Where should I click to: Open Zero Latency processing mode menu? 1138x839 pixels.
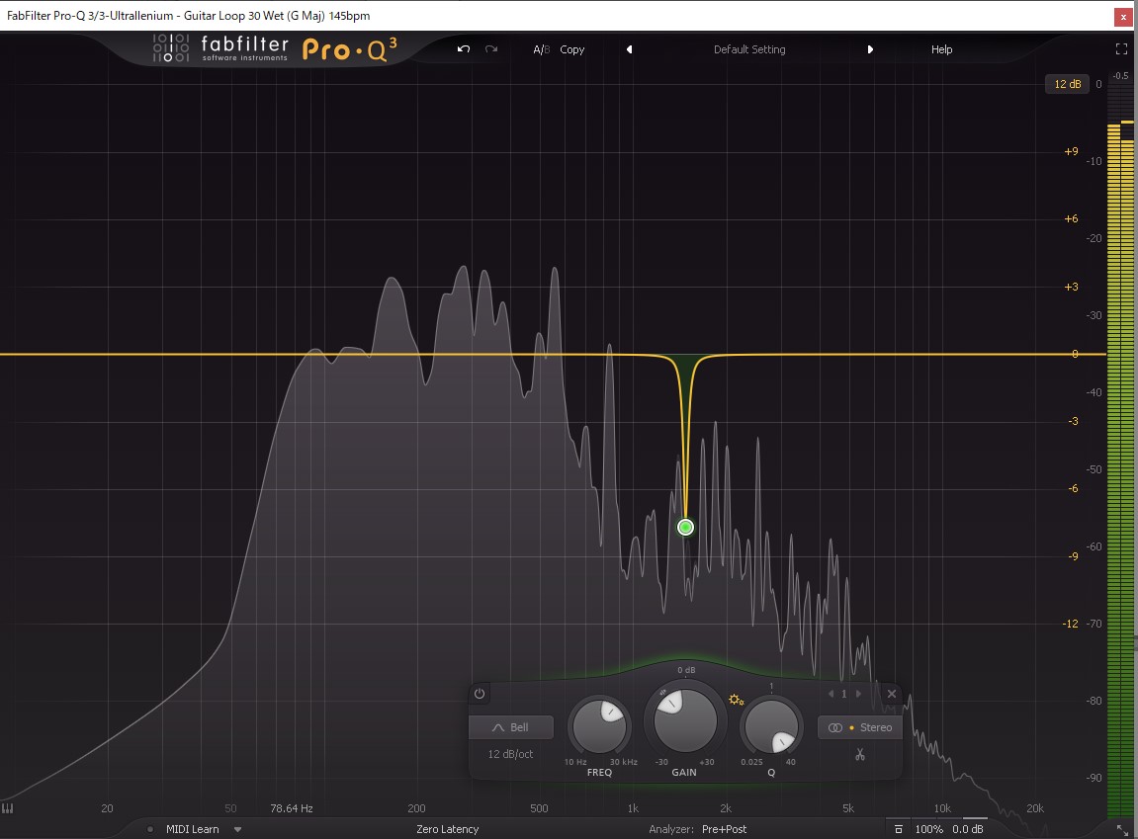pyautogui.click(x=447, y=829)
